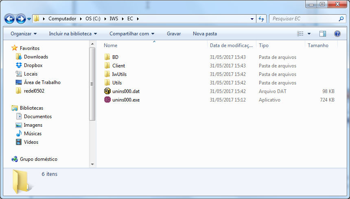
Task: Click the navigation pane scroll down arrow
Action: pos(92,164)
